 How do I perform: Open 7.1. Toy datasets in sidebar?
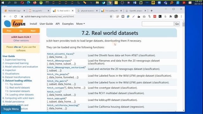click(14, 84)
